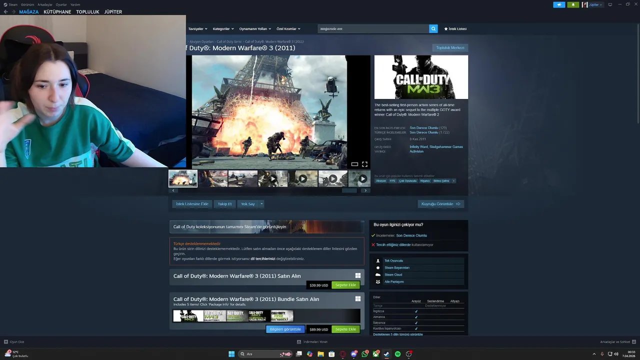Click the Steam icon on taskbar

pyautogui.click(x=387, y=354)
